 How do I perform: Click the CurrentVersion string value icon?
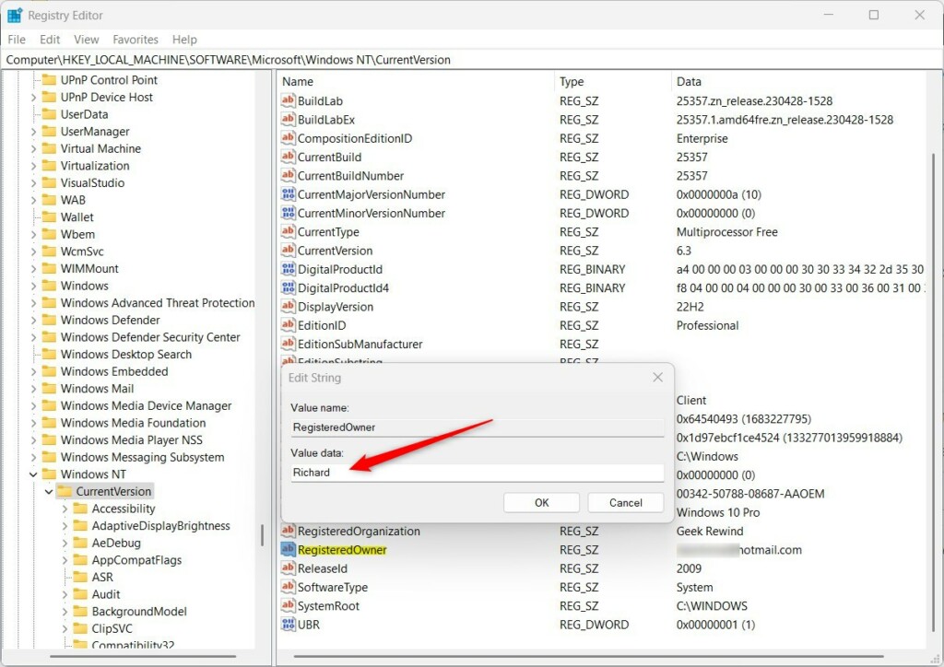pyautogui.click(x=289, y=251)
